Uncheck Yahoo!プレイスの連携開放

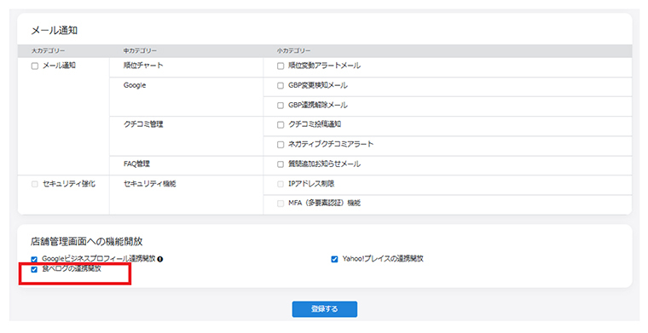(x=335, y=259)
